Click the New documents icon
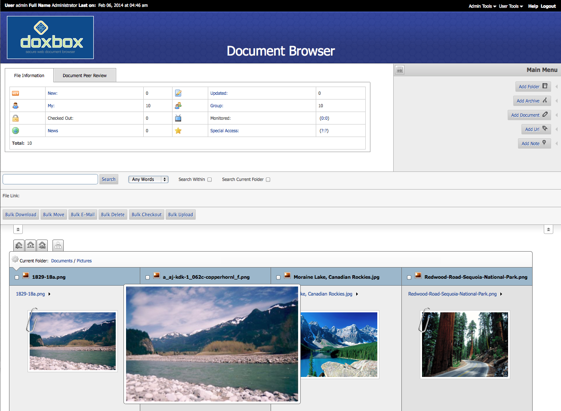Screen dimensions: 561x411 16,93
